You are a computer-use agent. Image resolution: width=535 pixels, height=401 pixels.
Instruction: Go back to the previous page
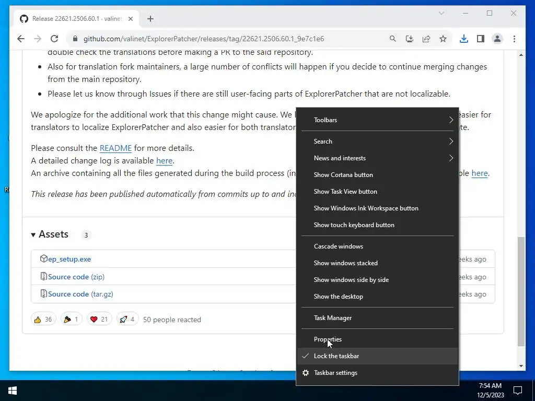(21, 39)
